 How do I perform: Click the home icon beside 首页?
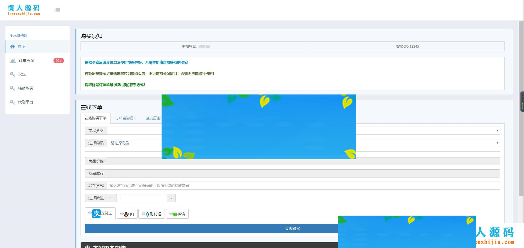[x=12, y=47]
